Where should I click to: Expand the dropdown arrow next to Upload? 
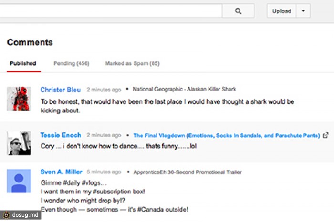[x=303, y=11]
